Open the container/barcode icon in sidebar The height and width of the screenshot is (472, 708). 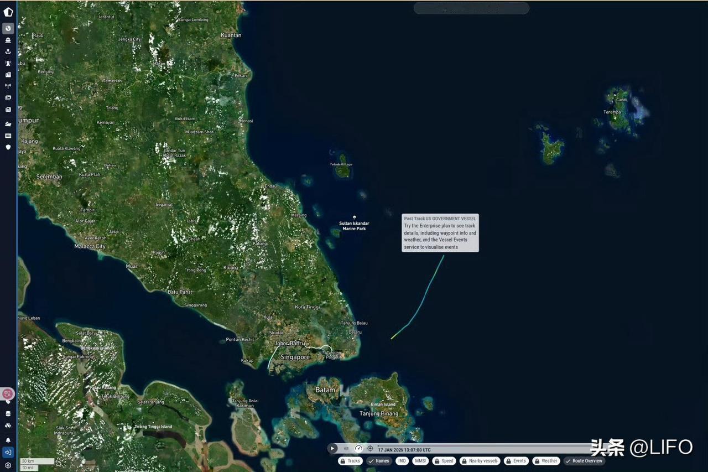coord(8,136)
